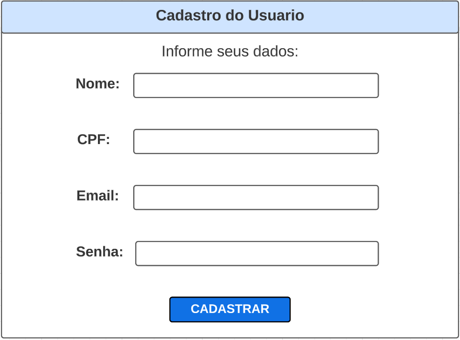
Task: Click inside the Nome input field
Action: coord(255,85)
